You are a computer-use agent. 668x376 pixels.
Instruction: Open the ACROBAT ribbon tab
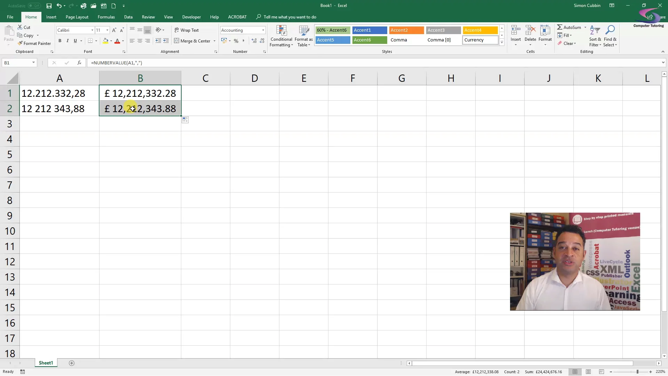237,17
